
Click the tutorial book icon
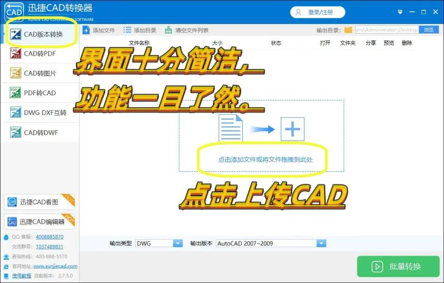click(6, 276)
